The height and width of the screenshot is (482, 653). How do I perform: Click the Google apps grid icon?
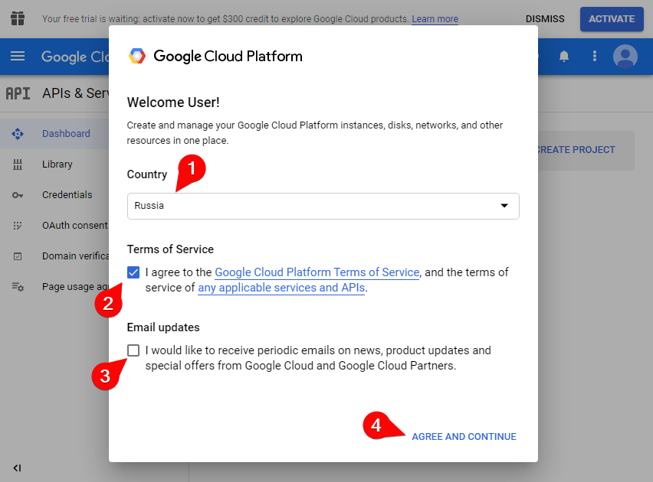17,18
